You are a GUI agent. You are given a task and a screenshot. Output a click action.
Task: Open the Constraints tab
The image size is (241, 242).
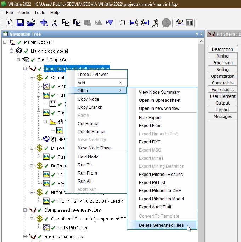[223, 83]
